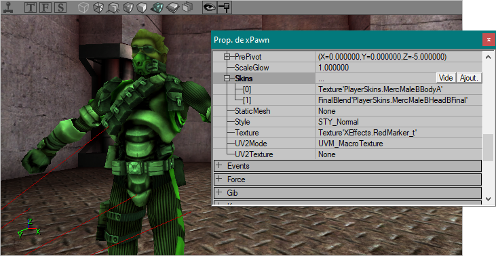This screenshot has height=256, width=496.
Task: Click value Texture'XEffects.RedMarker_t'
Action: point(367,133)
